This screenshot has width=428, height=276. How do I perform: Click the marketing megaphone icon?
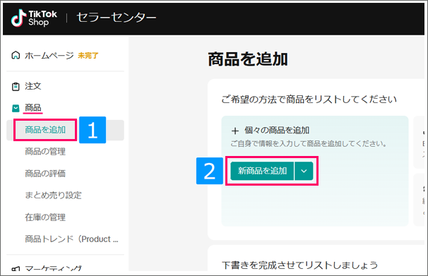tap(16, 269)
